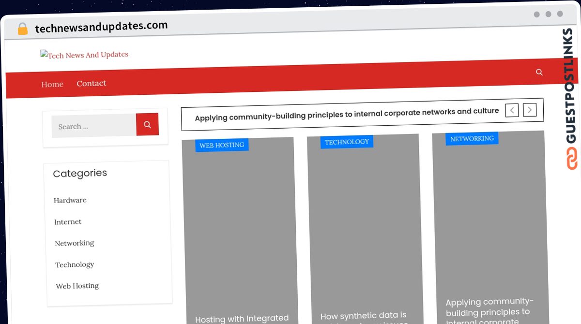Viewport: 581px width, 324px height.
Task: Click the NETWORKING tag on third card
Action: pos(472,138)
